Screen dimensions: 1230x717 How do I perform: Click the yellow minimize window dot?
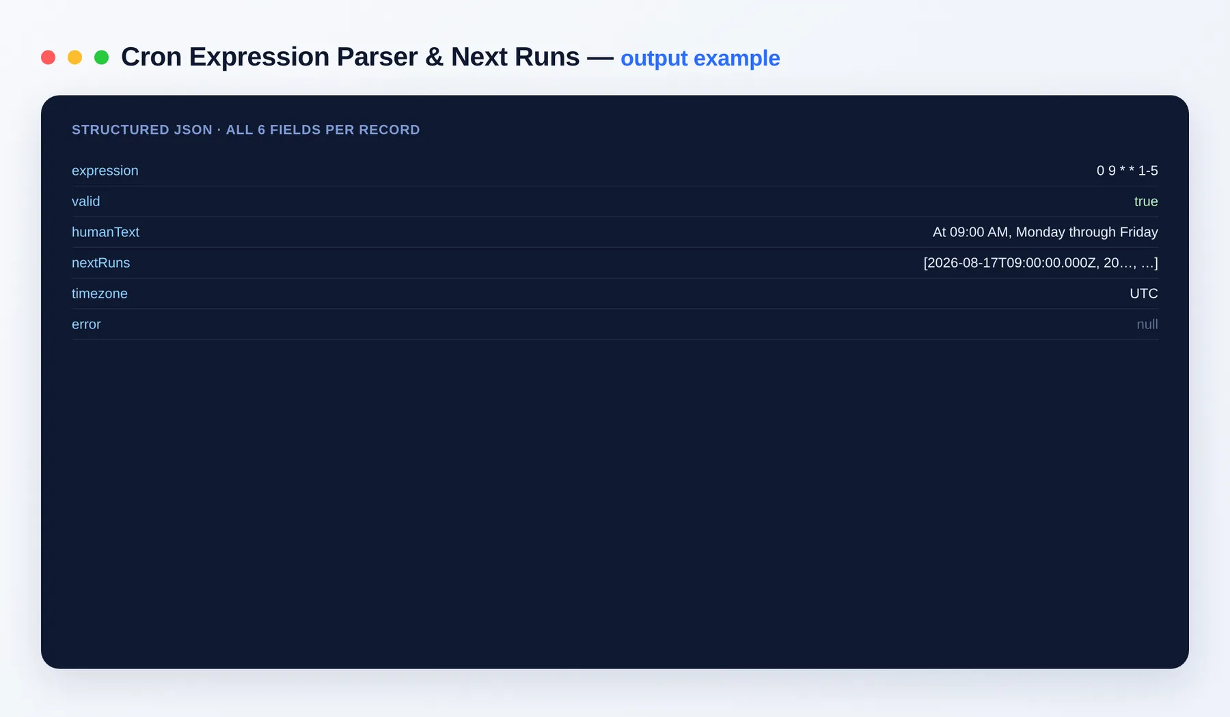click(x=74, y=57)
